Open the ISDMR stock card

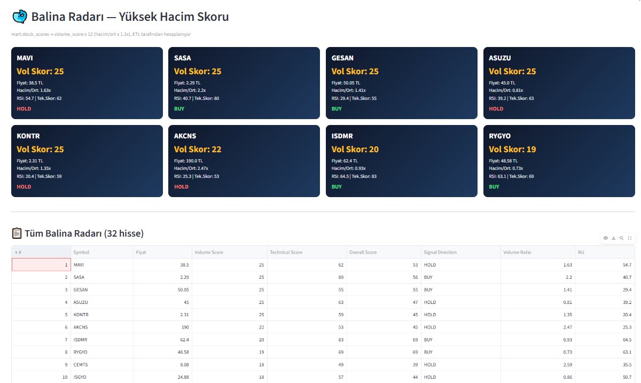pos(402,161)
